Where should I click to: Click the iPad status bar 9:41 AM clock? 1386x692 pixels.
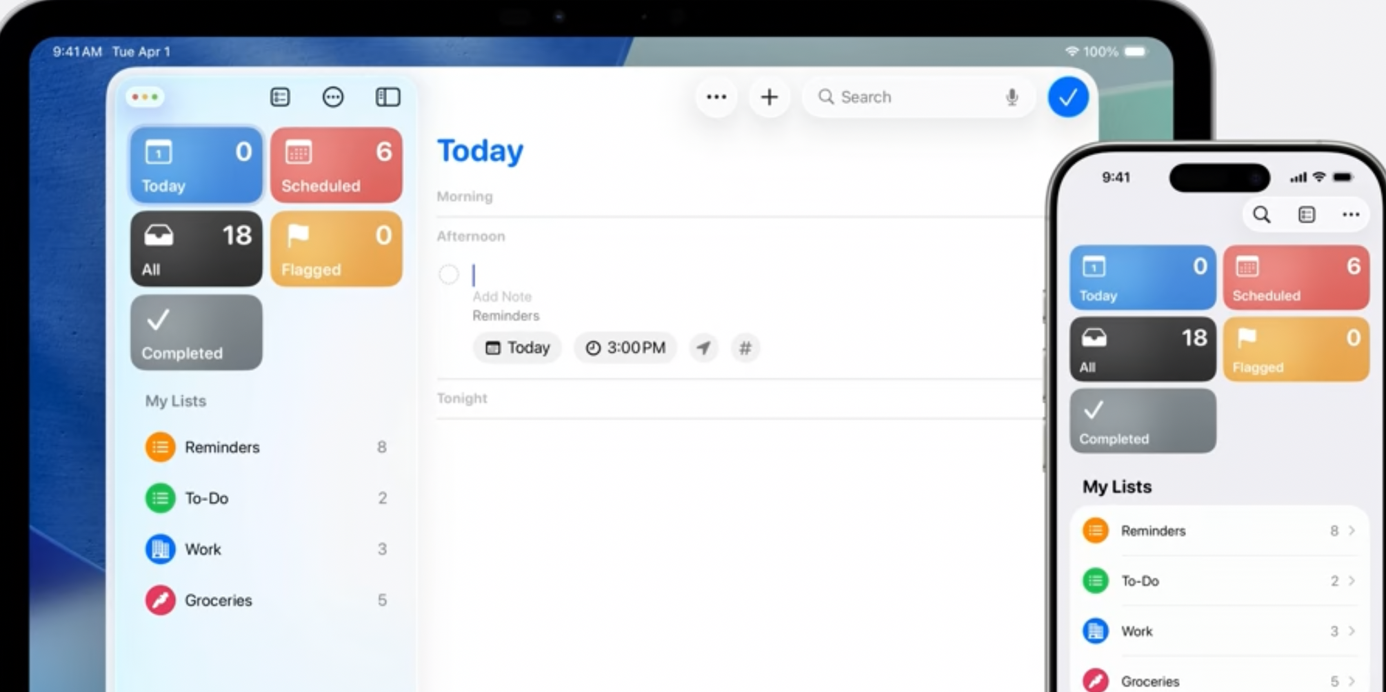pos(77,52)
